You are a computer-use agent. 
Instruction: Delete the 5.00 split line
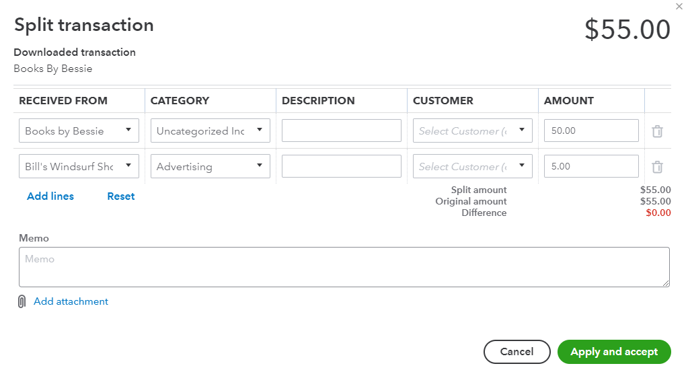[657, 167]
